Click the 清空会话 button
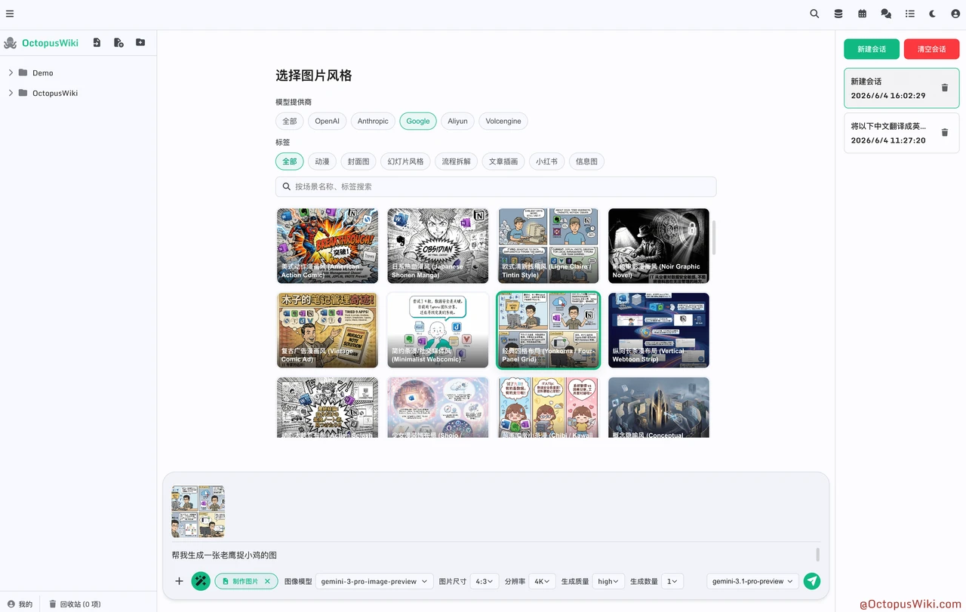 tap(931, 49)
